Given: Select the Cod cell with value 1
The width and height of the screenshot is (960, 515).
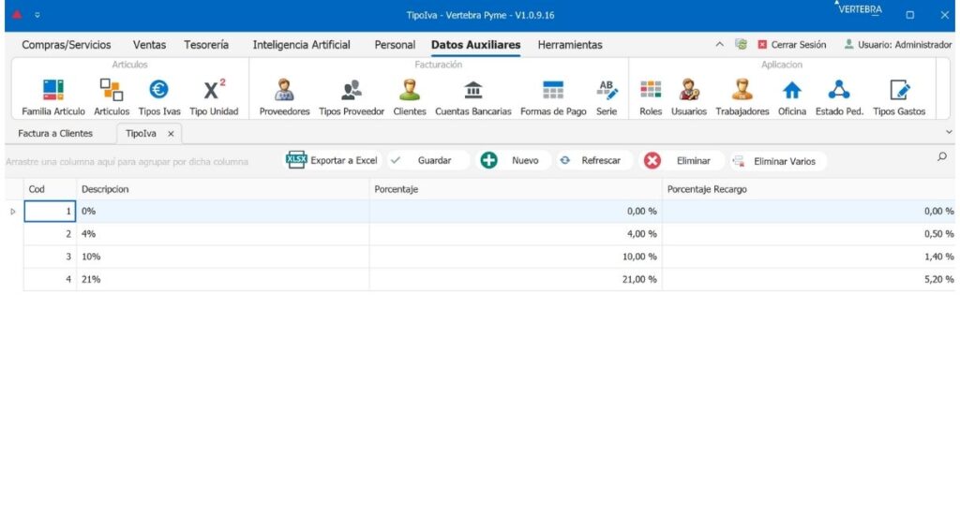Looking at the screenshot, I should tap(50, 211).
